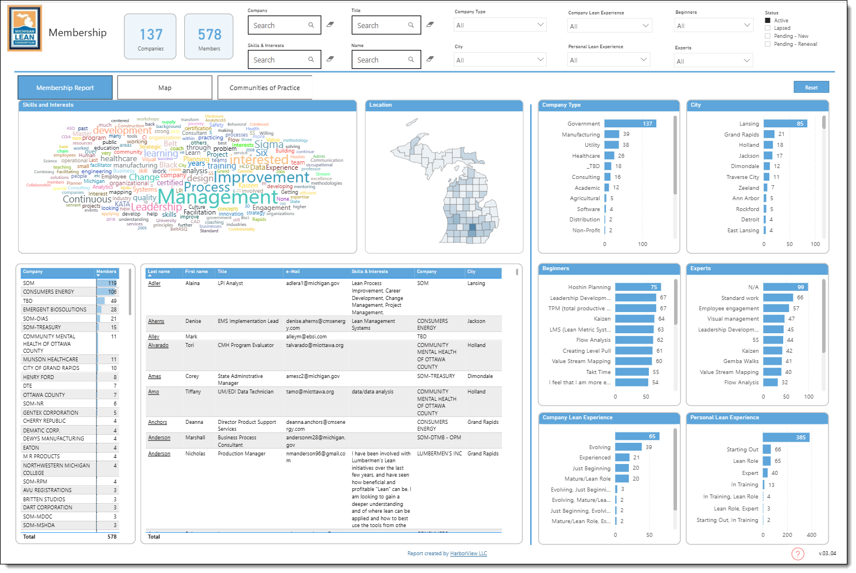Click the eraser icon next to the Name search
This screenshot has height=573, width=856.
(429, 59)
